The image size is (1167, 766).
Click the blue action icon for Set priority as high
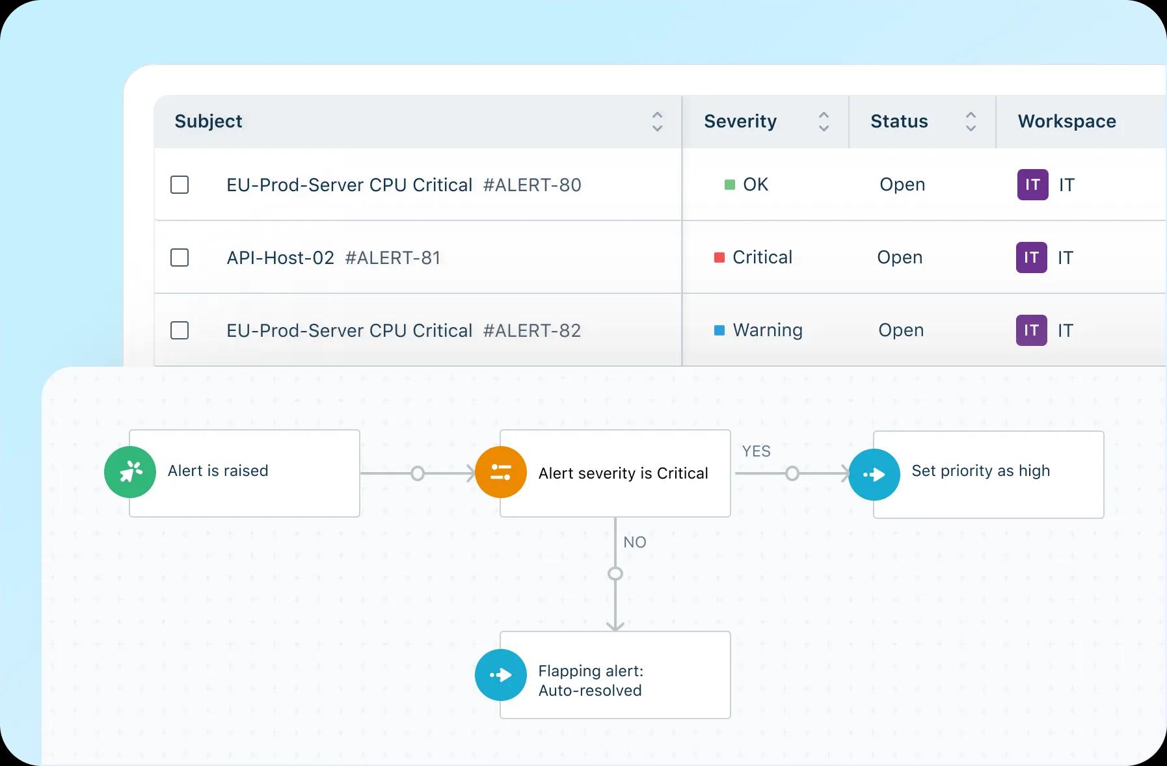coord(874,475)
